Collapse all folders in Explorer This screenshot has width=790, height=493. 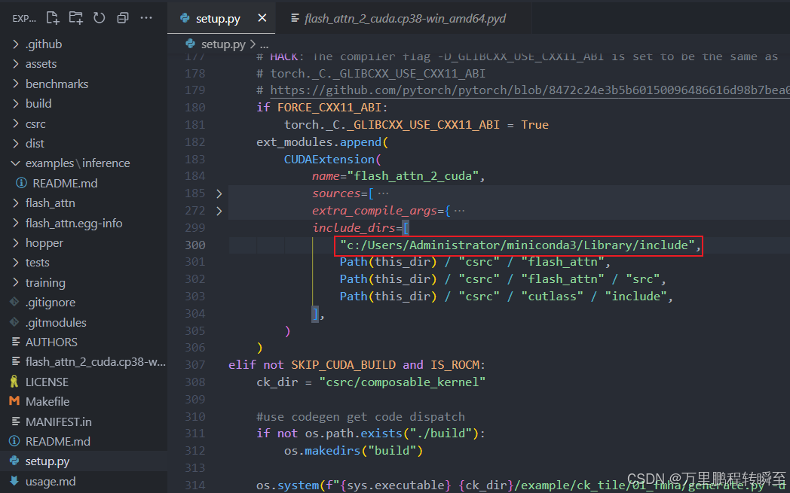coord(122,18)
